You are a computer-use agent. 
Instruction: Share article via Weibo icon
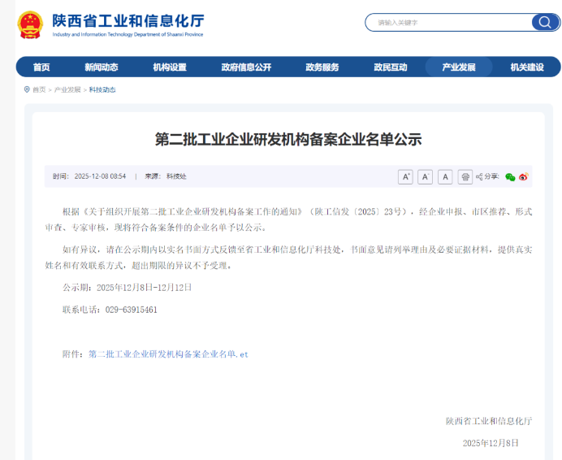coord(524,176)
